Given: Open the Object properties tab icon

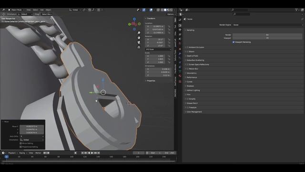Looking at the screenshot, I should [x=180, y=49].
